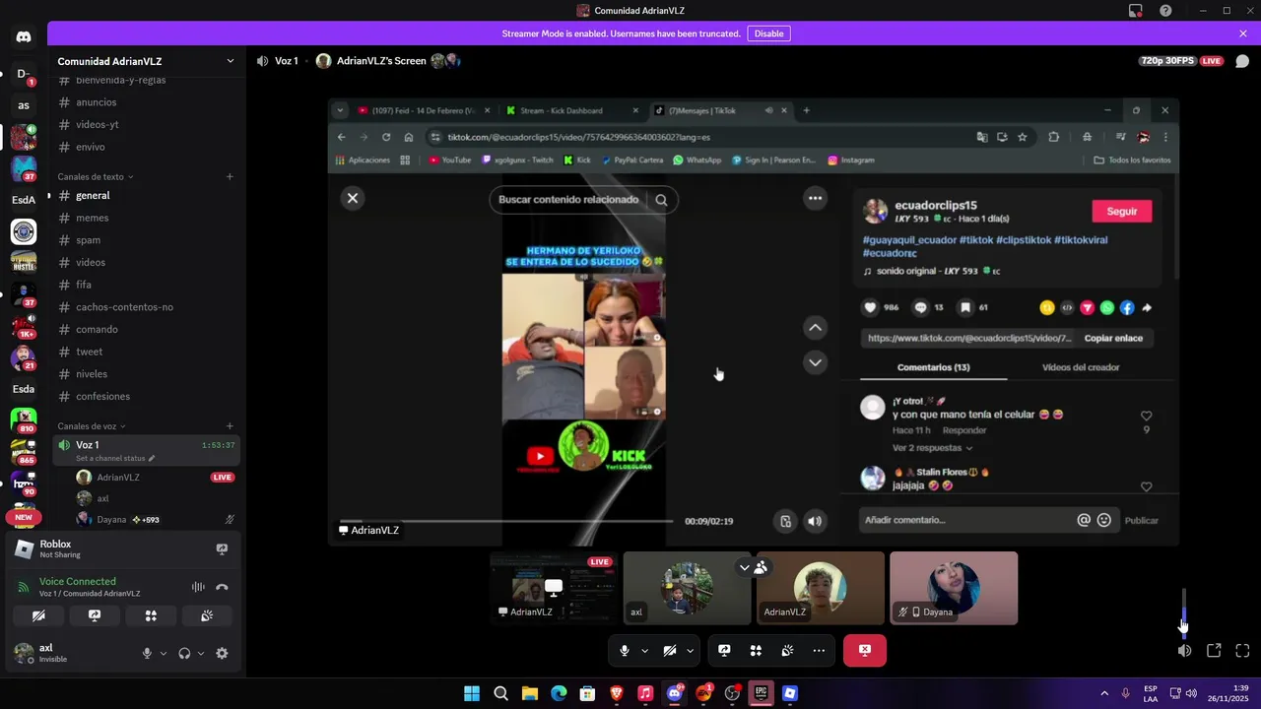
Task: Open User Settings gear
Action: (x=222, y=653)
